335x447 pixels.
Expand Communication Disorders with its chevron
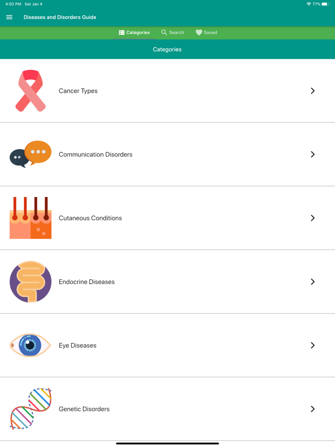(x=313, y=154)
